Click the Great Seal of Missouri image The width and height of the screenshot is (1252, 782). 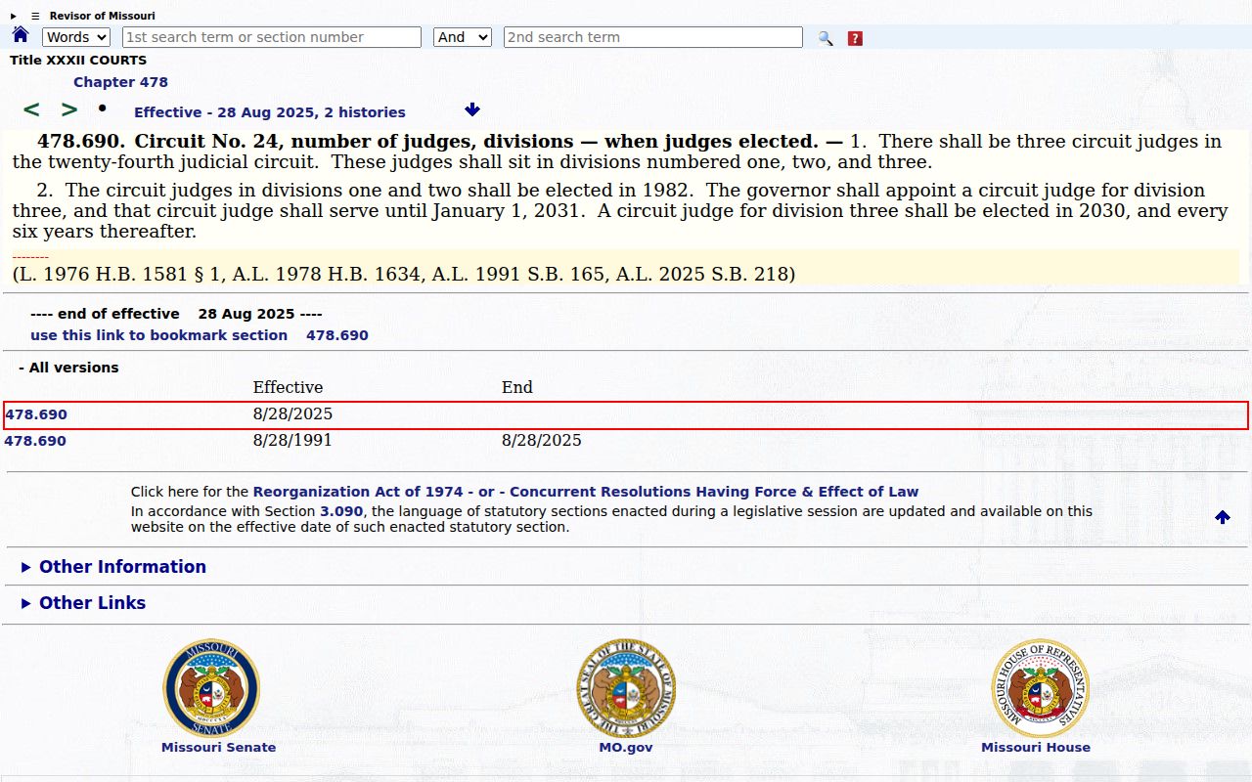click(626, 688)
